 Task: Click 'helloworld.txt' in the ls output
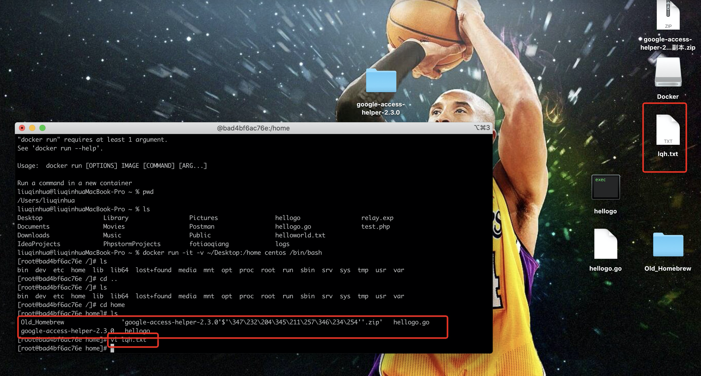300,235
